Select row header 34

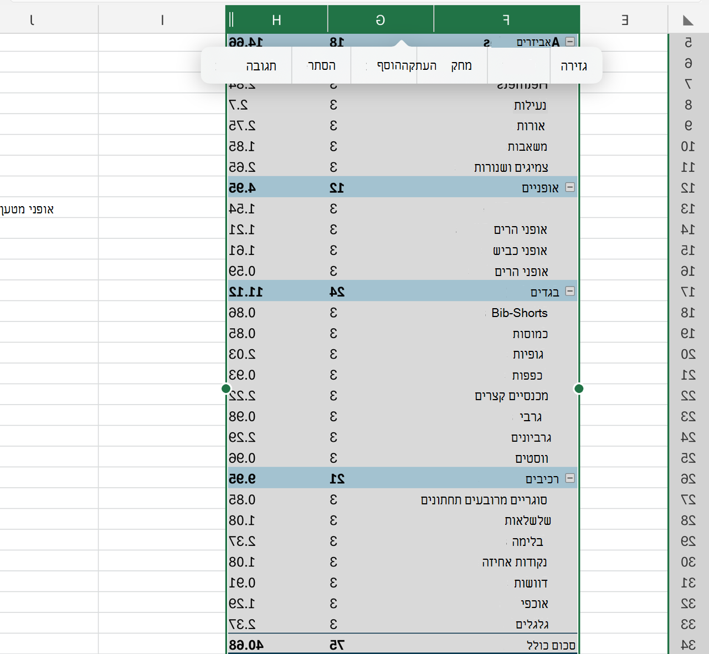688,645
